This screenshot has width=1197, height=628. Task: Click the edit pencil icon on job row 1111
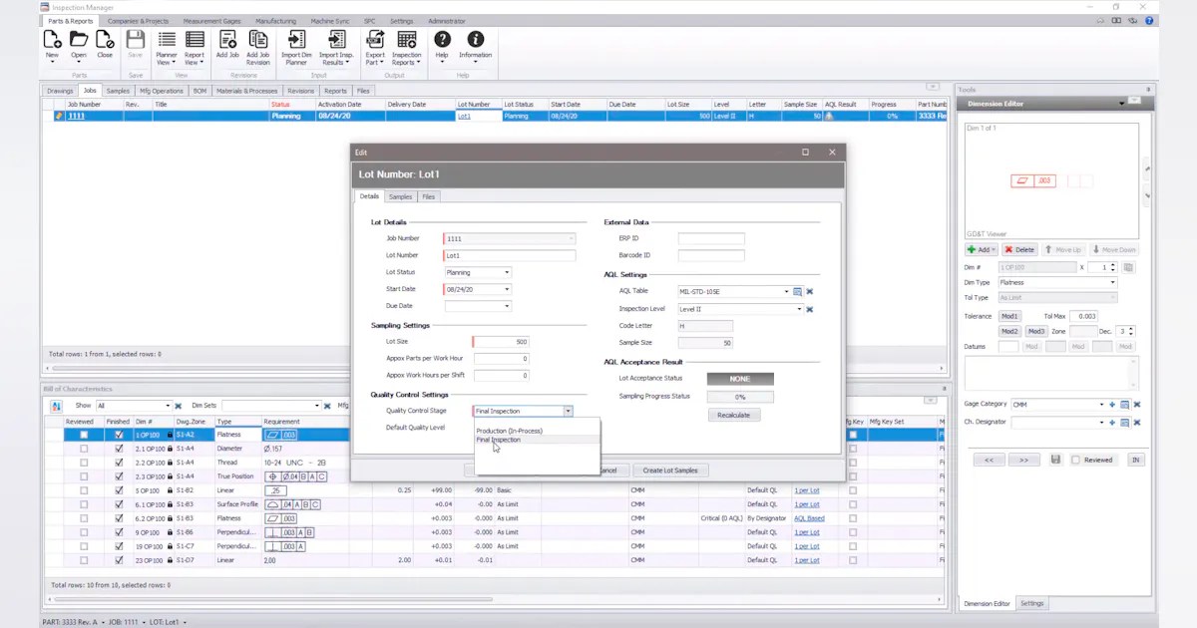59,116
